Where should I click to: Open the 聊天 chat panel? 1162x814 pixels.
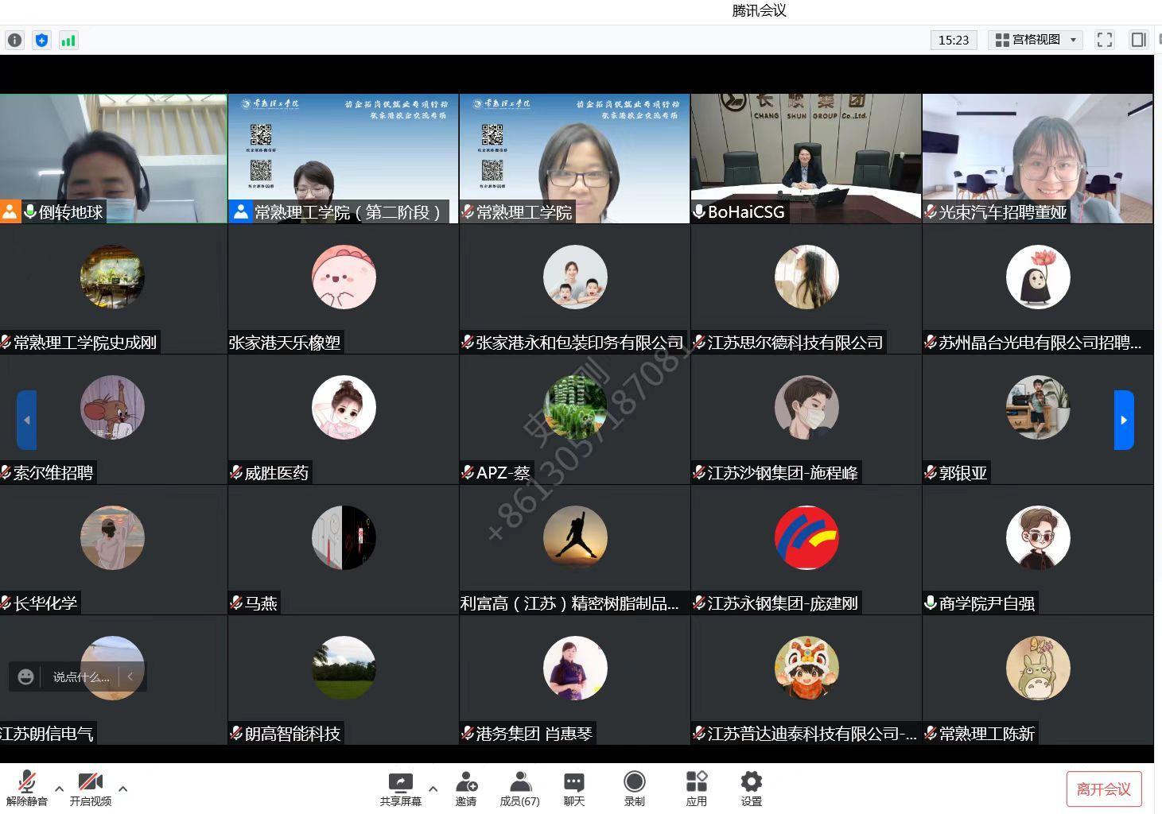click(x=574, y=789)
